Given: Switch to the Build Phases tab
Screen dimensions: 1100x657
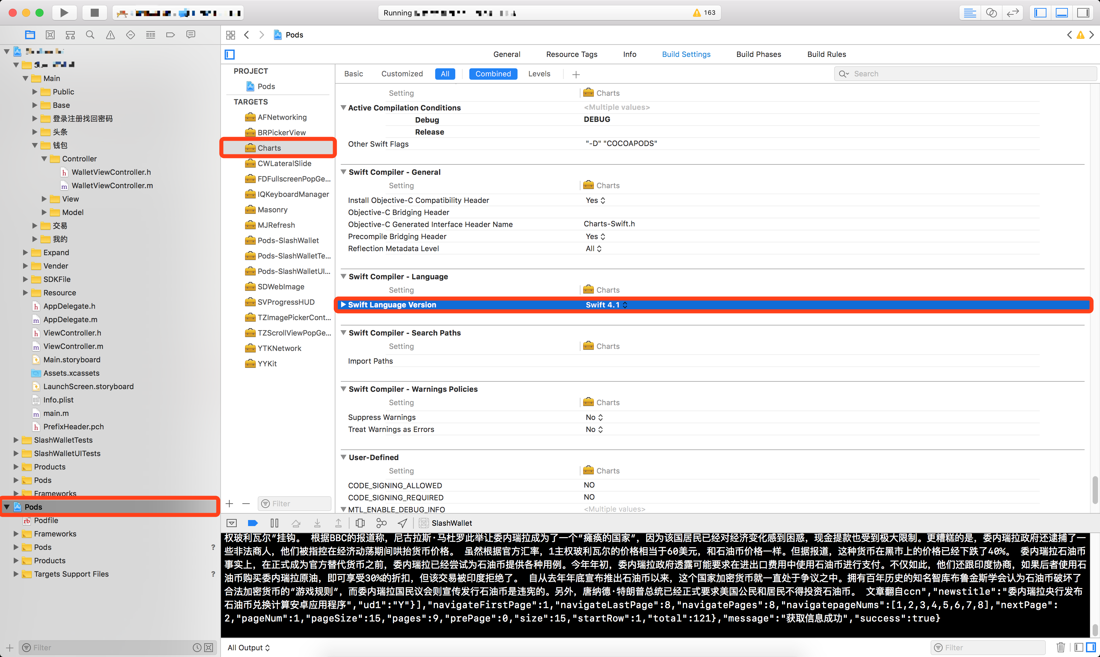Looking at the screenshot, I should tap(759, 54).
